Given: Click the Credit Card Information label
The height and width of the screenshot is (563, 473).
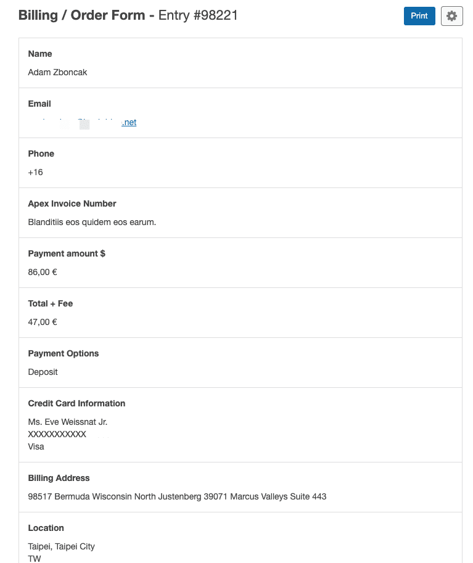Looking at the screenshot, I should coord(76,403).
